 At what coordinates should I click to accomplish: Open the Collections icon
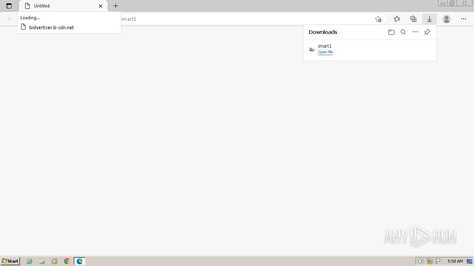pos(413,19)
